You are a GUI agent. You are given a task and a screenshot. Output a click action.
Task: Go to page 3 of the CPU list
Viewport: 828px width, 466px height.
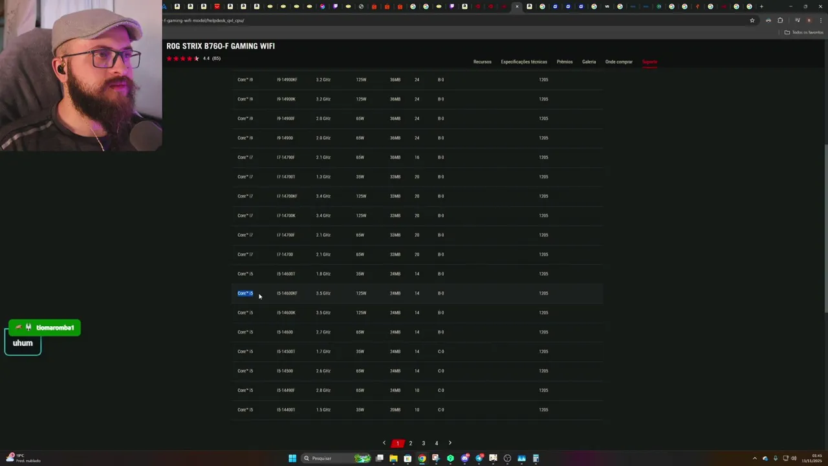[423, 443]
